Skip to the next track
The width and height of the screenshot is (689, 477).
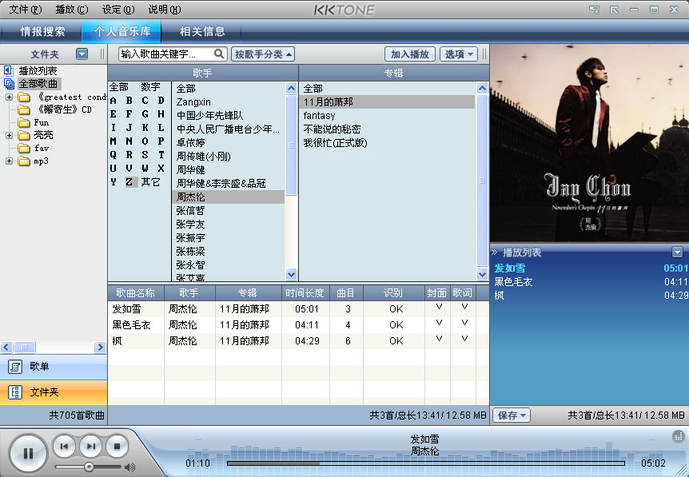pyautogui.click(x=90, y=447)
